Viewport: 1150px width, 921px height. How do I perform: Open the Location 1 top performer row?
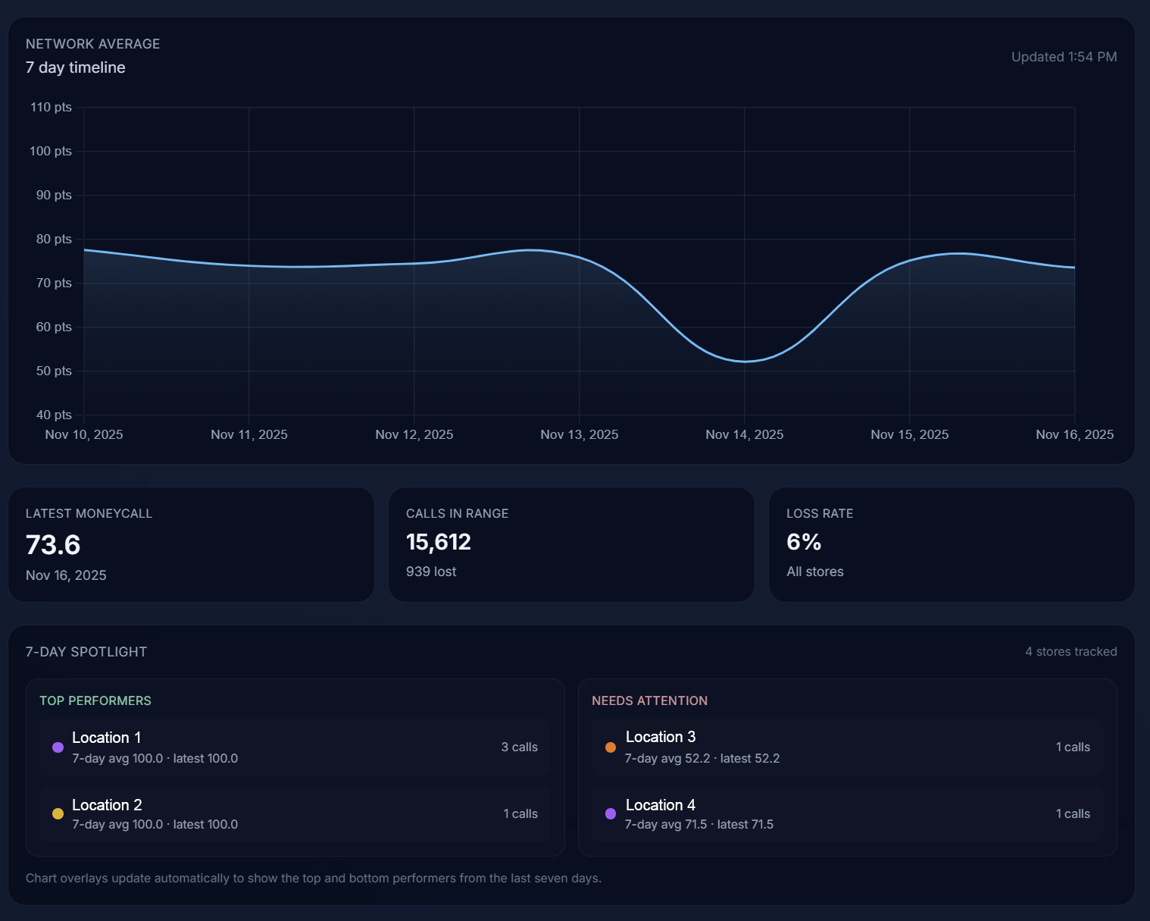click(295, 747)
